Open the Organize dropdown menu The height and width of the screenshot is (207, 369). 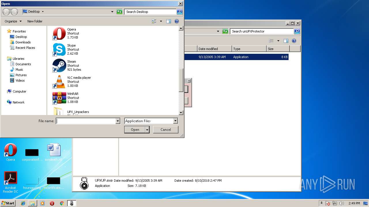click(x=13, y=21)
